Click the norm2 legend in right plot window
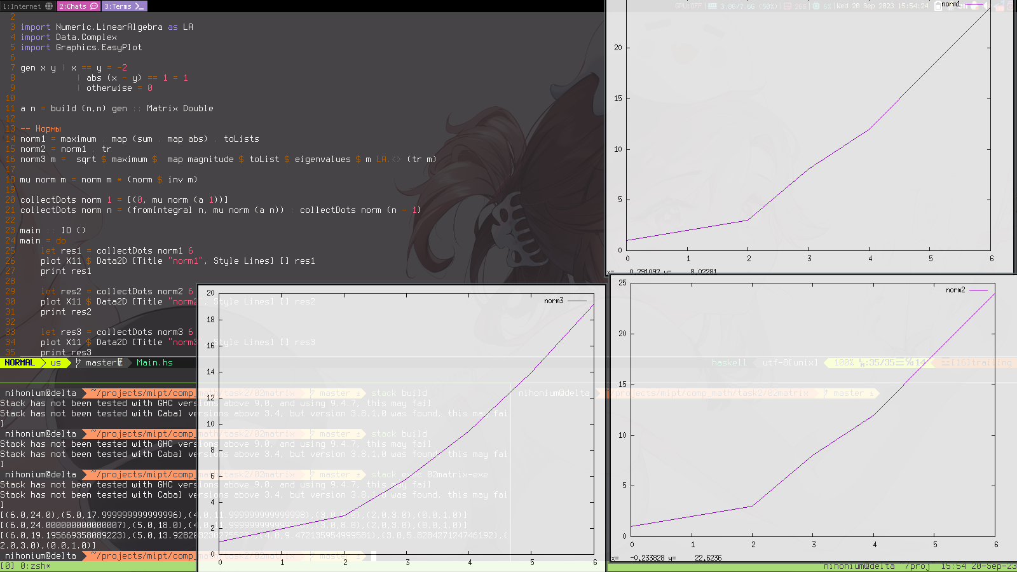This screenshot has height=572, width=1017. (x=966, y=290)
